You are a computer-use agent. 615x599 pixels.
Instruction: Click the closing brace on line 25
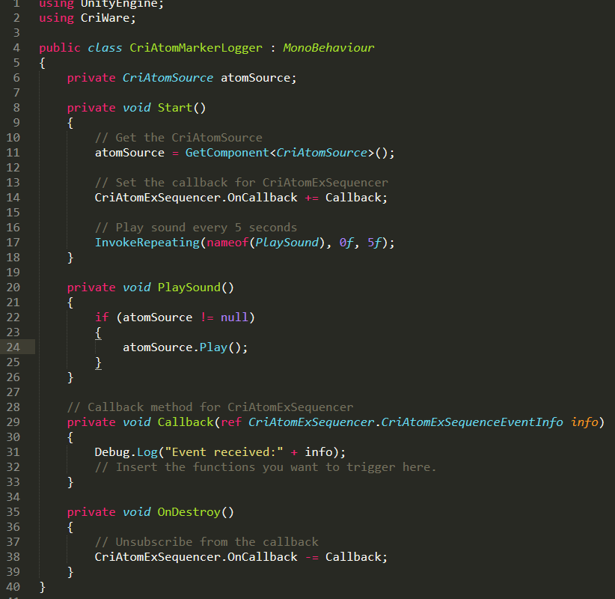[98, 362]
